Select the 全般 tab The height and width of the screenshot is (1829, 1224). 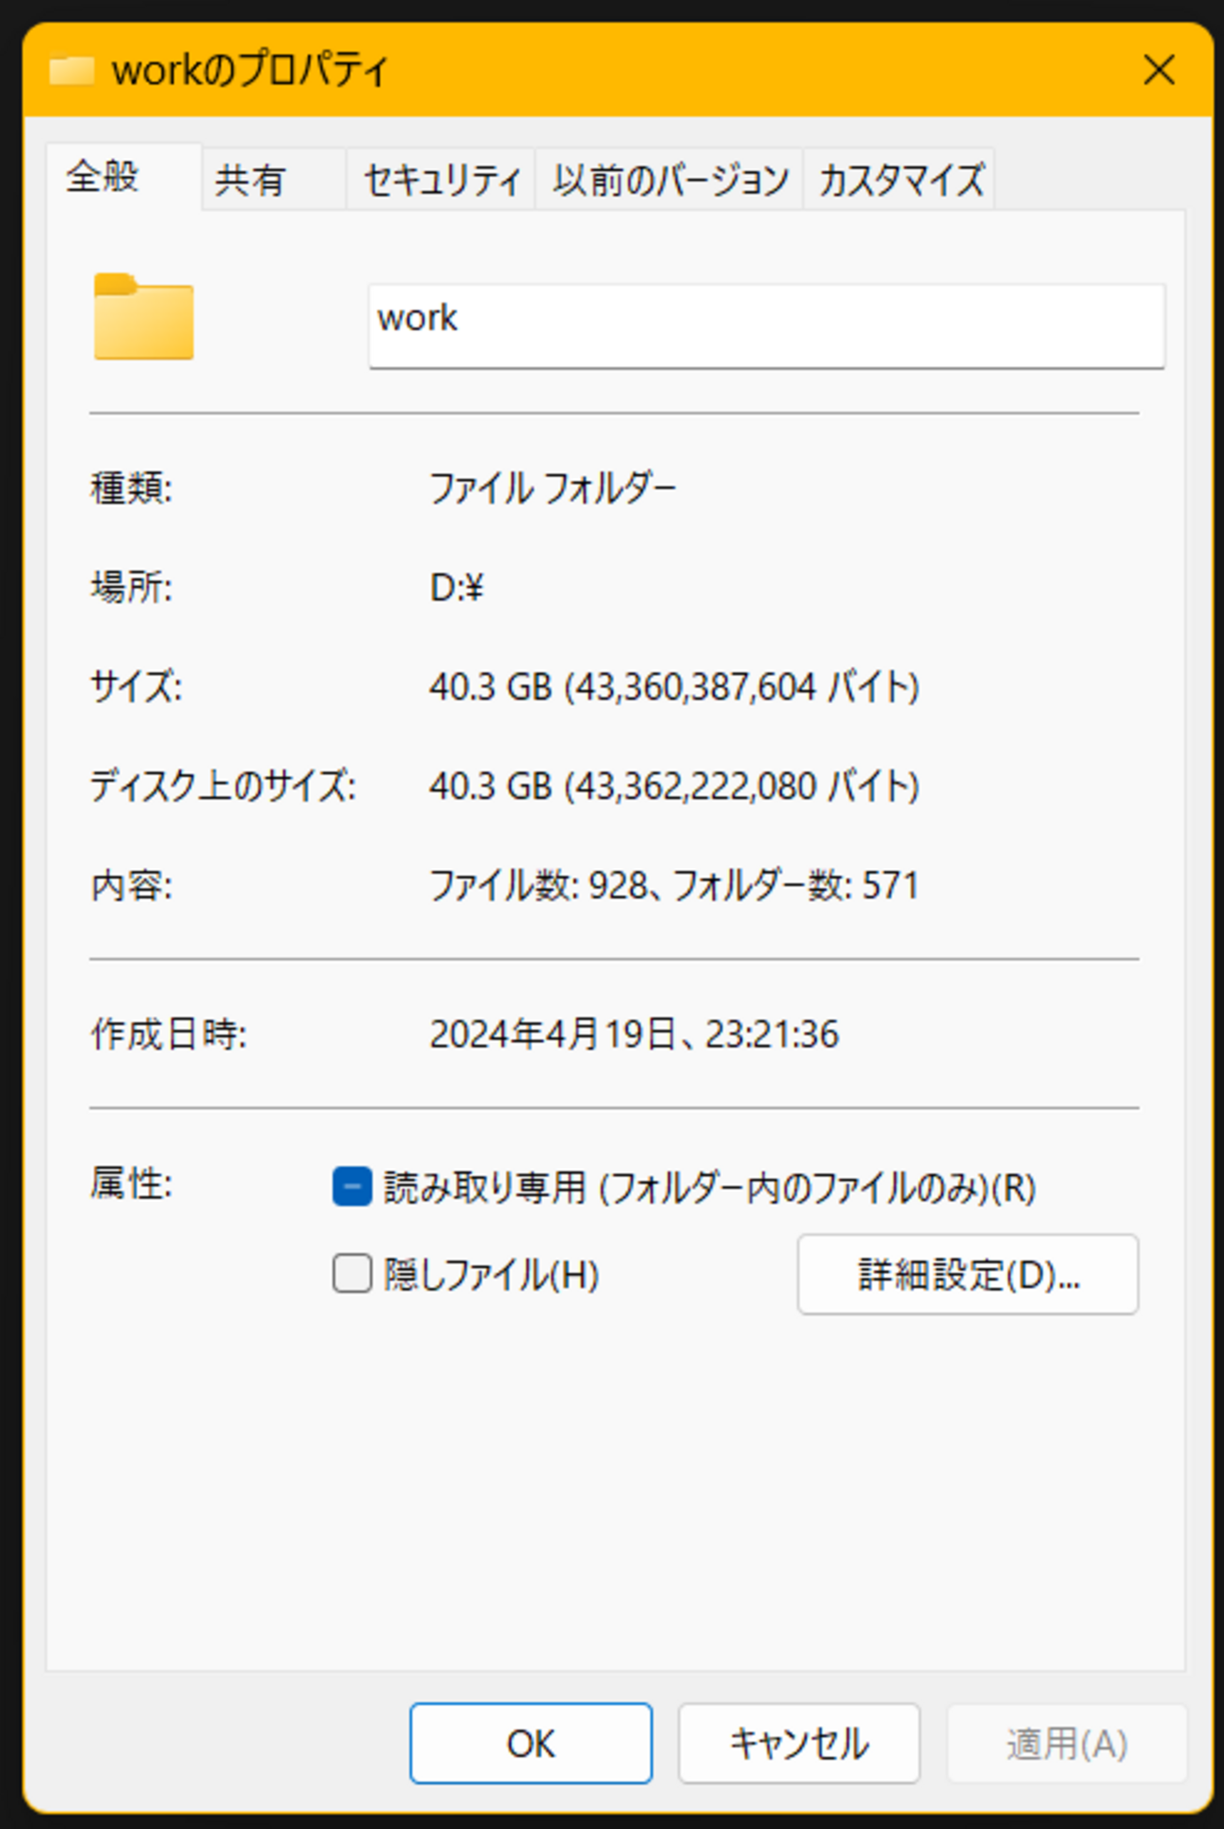pyautogui.click(x=122, y=176)
